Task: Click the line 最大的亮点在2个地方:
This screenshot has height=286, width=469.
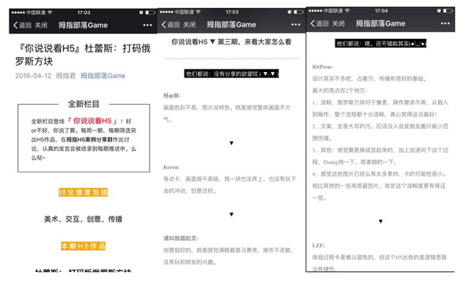Action: point(340,91)
